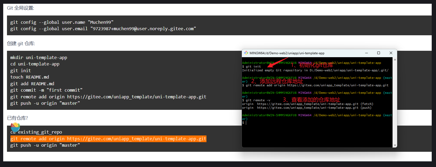This screenshot has height=167, width=436.
Task: Click the origin (fetch) line in terminal
Action: (308, 104)
